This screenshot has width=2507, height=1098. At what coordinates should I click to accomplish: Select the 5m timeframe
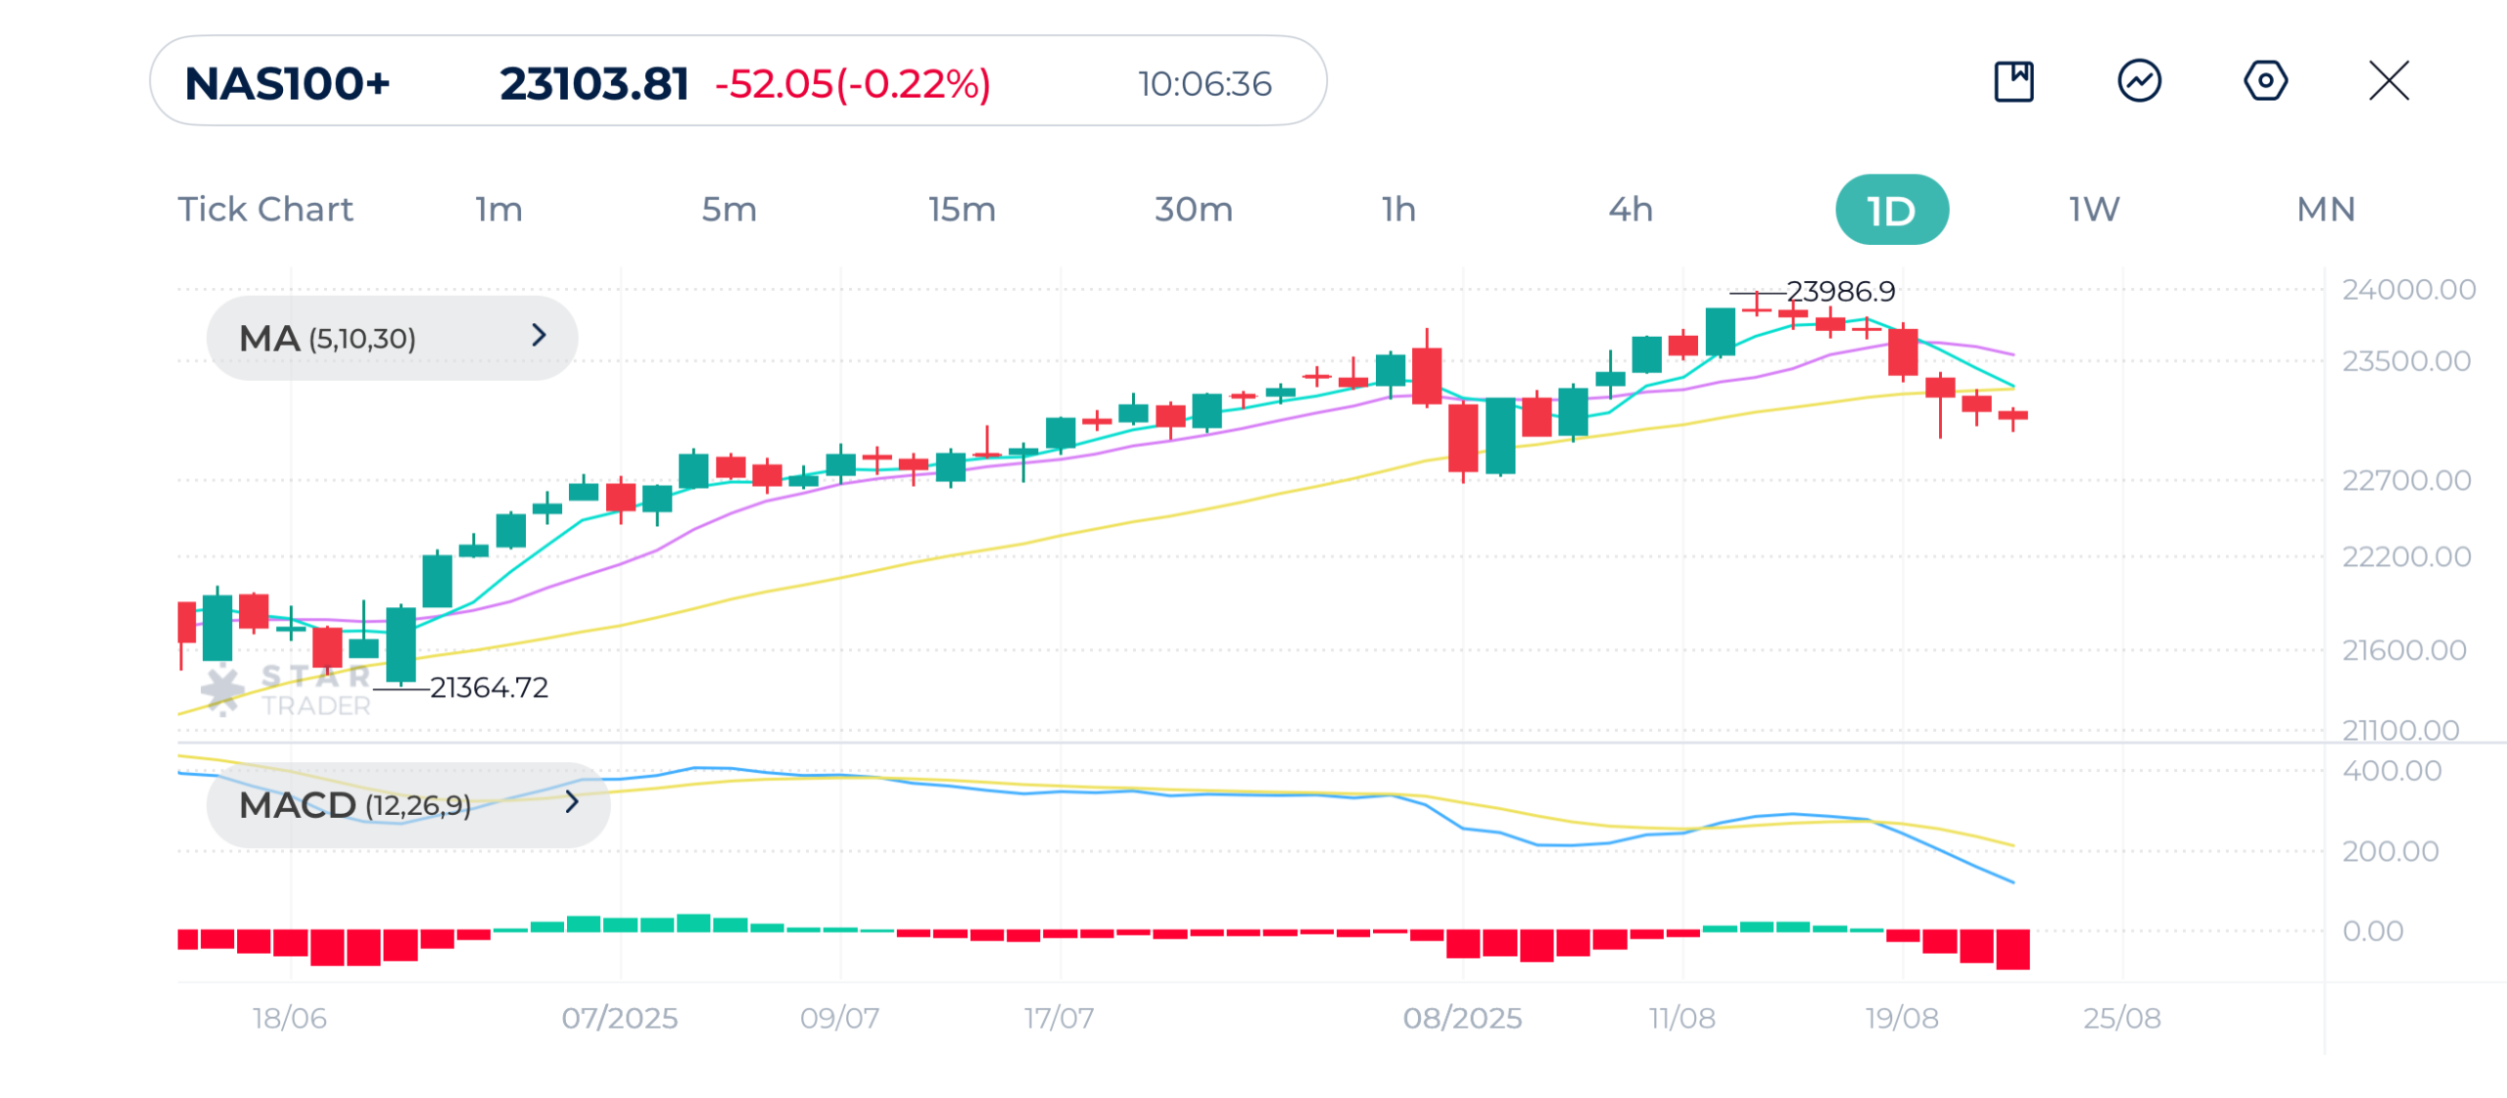point(729,210)
